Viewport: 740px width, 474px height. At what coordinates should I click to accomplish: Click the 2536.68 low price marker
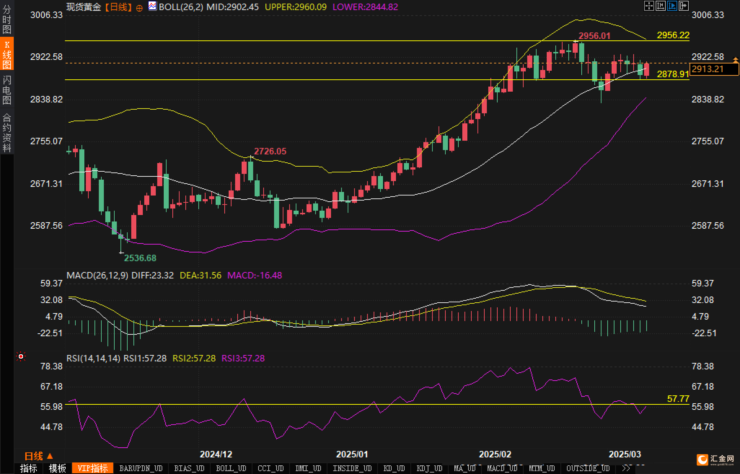point(140,258)
